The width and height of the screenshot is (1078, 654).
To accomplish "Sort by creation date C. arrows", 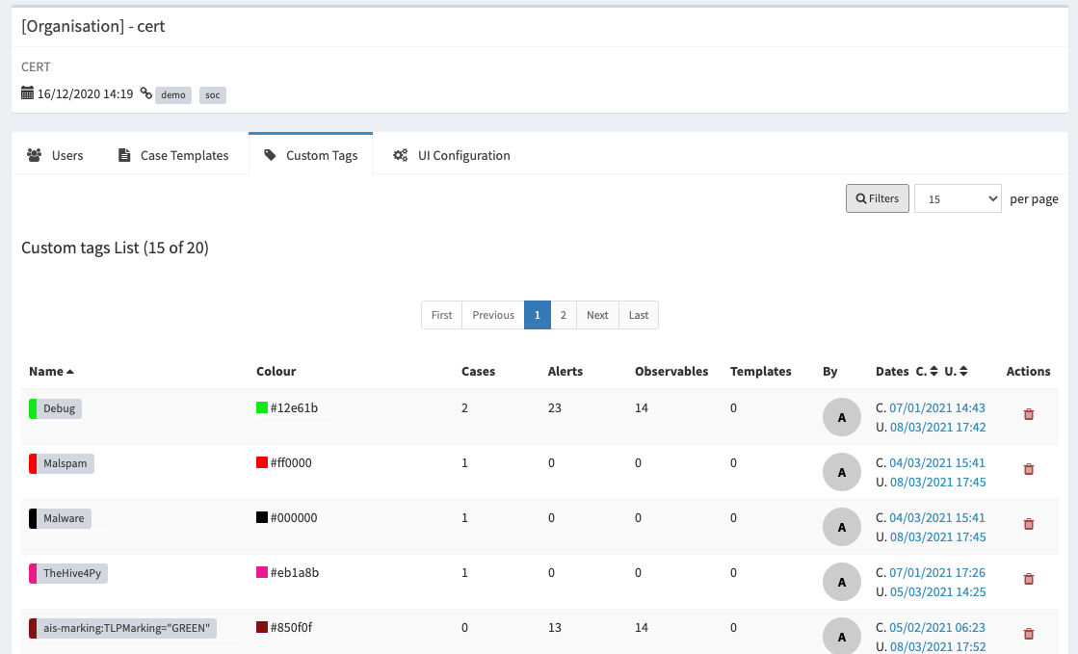I will pos(933,372).
